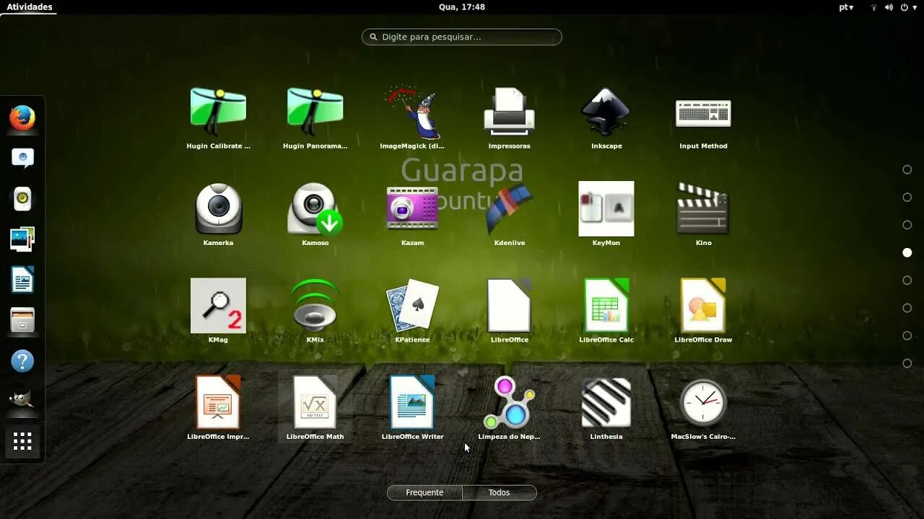Start Kazam screen recorder
Viewport: 924px width, 519px height.
coord(412,216)
